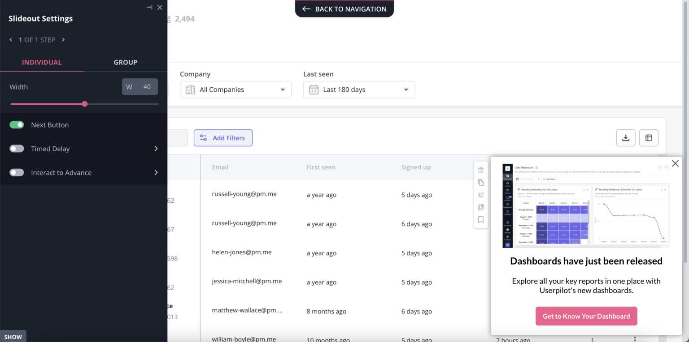
Task: Adjust the Width slider handle
Action: [85, 103]
